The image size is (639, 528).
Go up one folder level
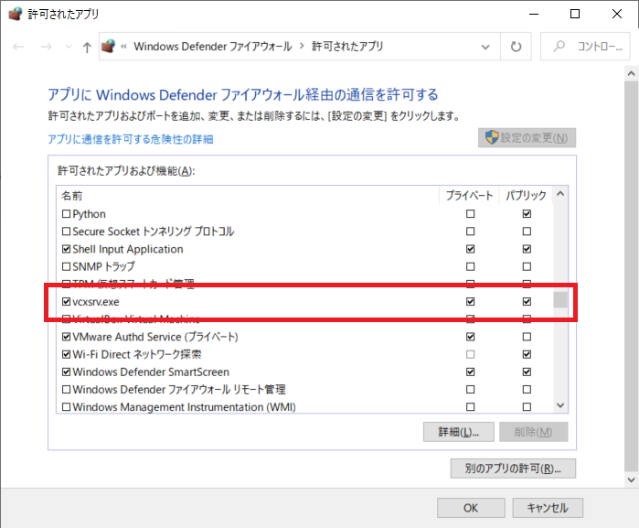(x=87, y=48)
